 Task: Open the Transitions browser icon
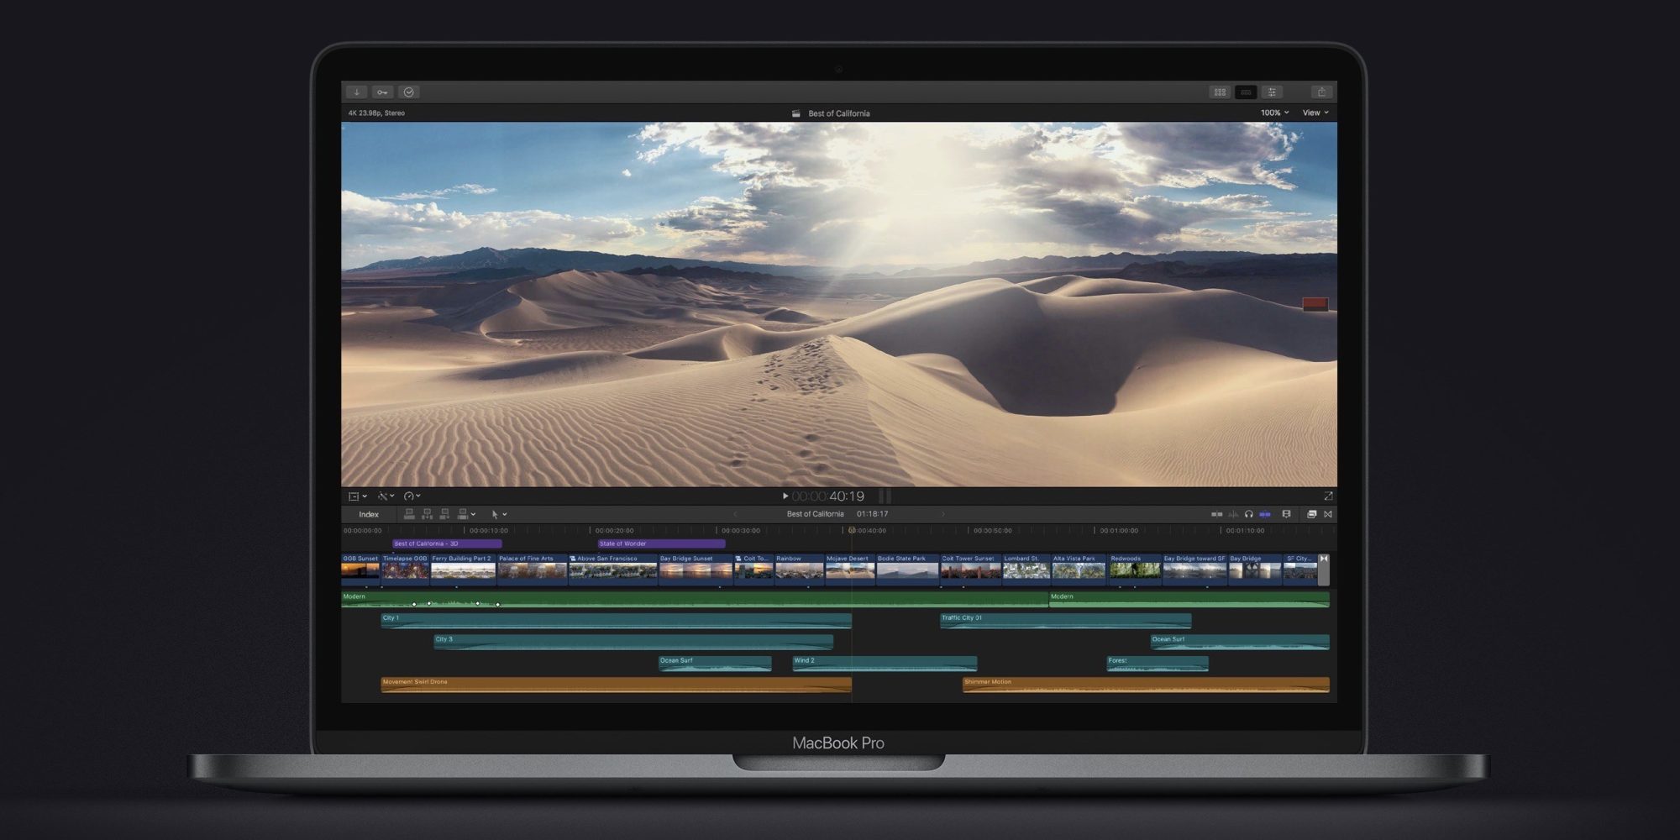click(1328, 514)
